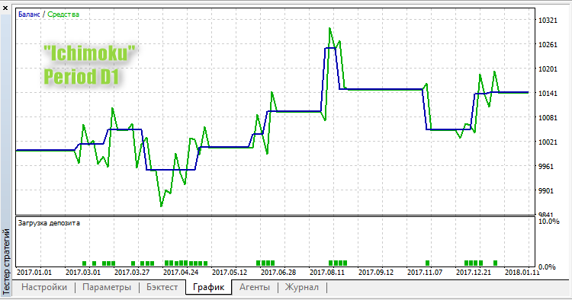Click the 2017.03.01 date label
572x300 pixels.
point(83,273)
